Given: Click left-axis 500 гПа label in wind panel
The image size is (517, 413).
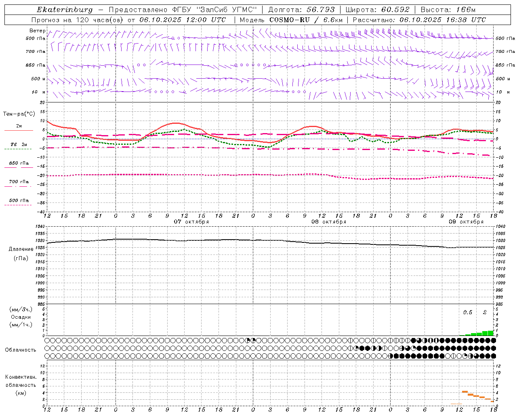Looking at the screenshot, I should coord(36,38).
